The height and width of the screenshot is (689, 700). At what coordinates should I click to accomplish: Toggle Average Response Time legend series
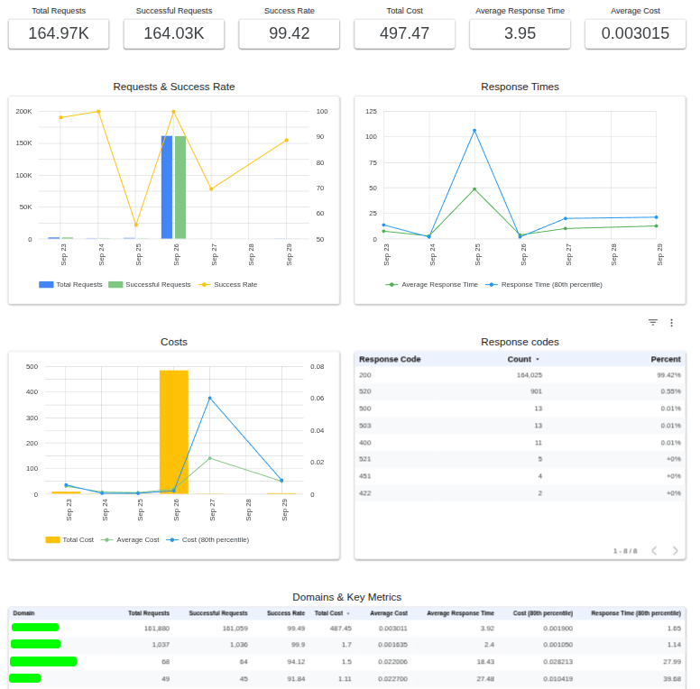point(432,284)
